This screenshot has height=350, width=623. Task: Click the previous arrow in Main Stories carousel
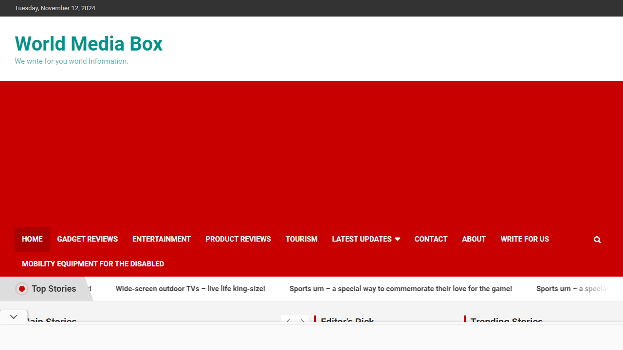pyautogui.click(x=288, y=321)
